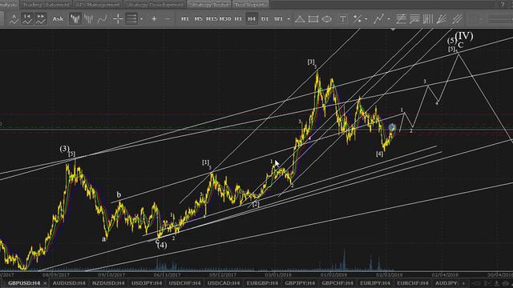Image resolution: width=513 pixels, height=288 pixels.
Task: Expand the polyline tool dropdown arrow
Action: (388, 19)
